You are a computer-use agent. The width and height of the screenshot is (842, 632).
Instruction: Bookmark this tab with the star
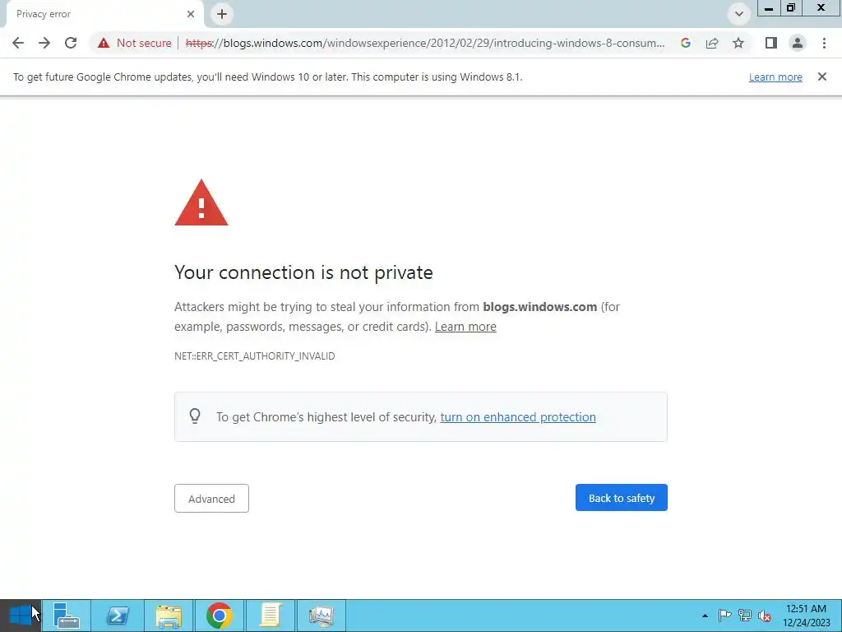[738, 43]
